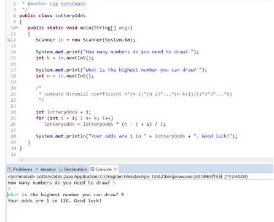Collapse the main method fold at line 10
Image resolution: width=274 pixels, height=222 pixels.
click(17, 28)
